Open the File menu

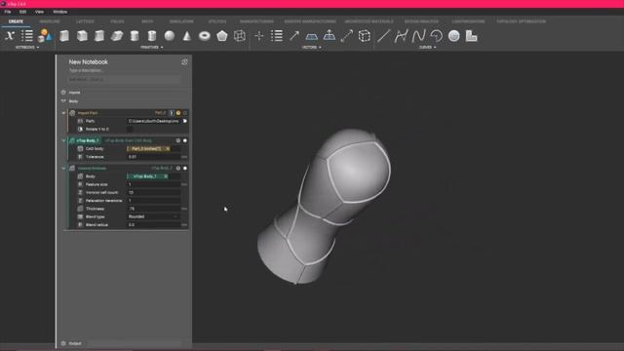(8, 12)
